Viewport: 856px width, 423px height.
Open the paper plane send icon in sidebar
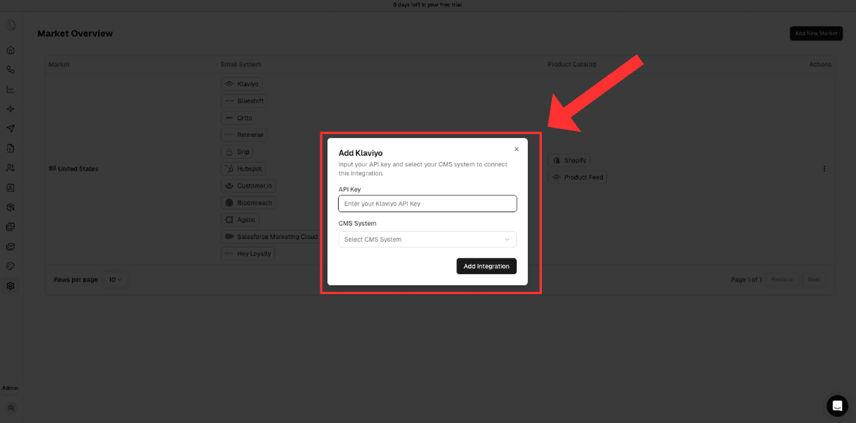11,128
